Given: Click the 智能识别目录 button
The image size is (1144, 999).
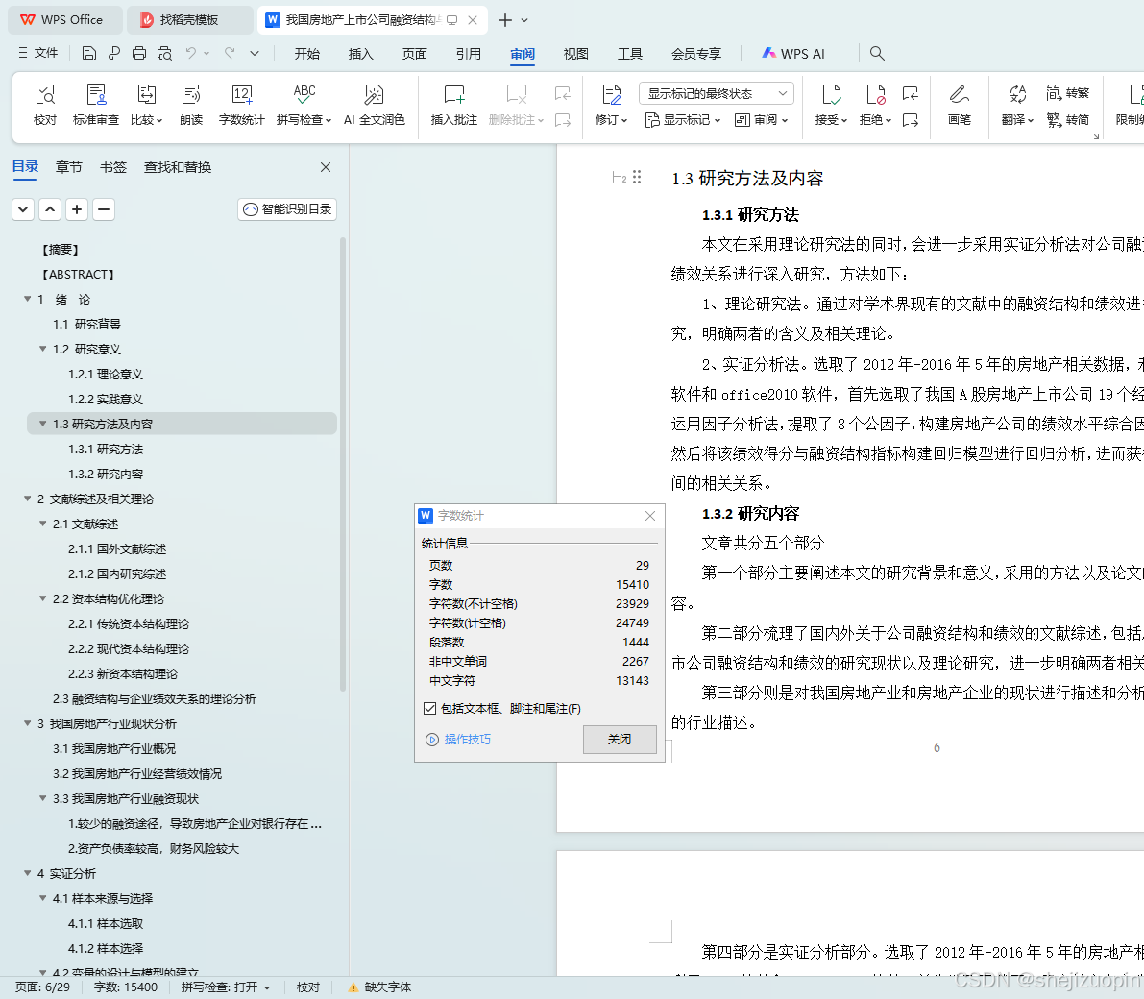Looking at the screenshot, I should pos(287,209).
